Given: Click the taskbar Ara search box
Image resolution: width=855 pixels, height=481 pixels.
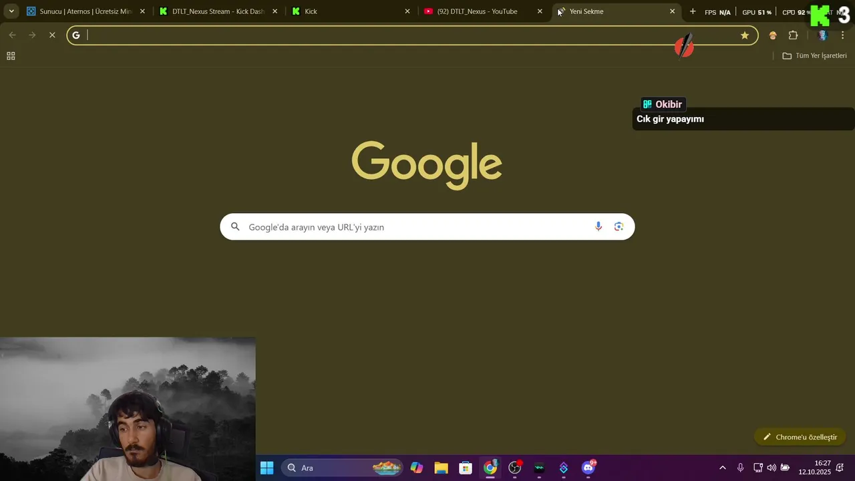Looking at the screenshot, I should point(342,468).
